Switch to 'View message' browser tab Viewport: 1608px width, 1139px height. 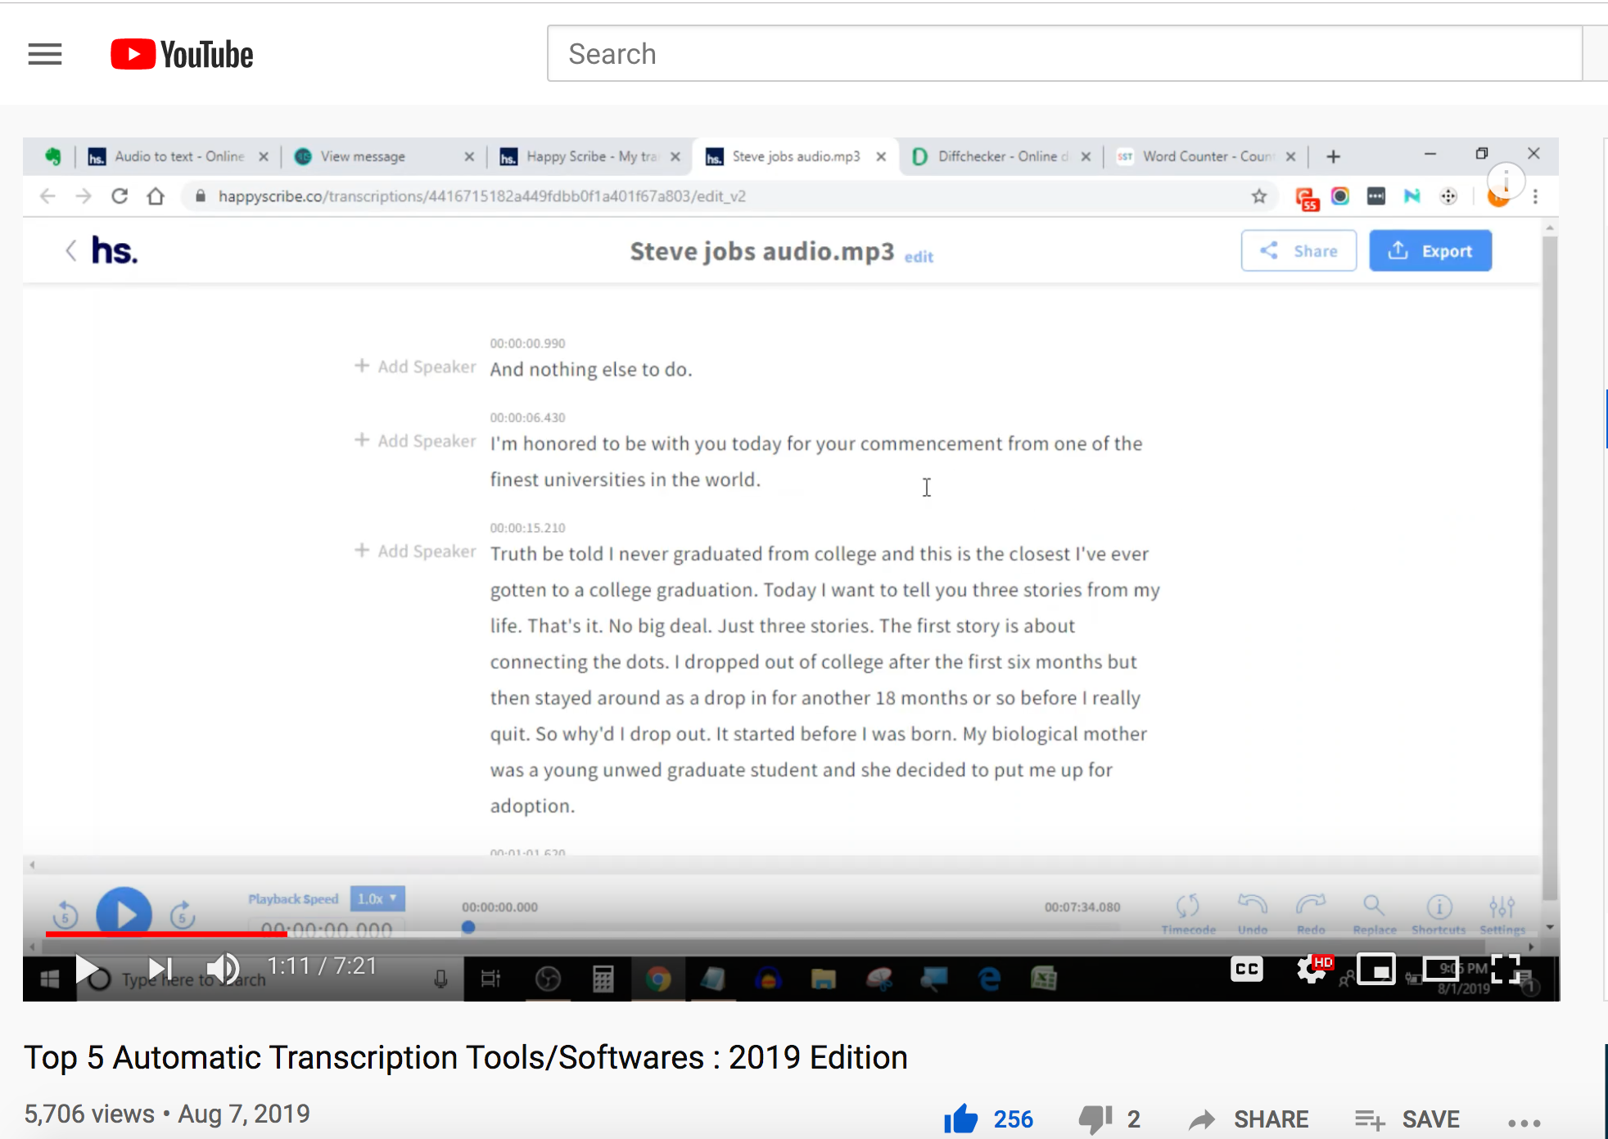pyautogui.click(x=383, y=156)
